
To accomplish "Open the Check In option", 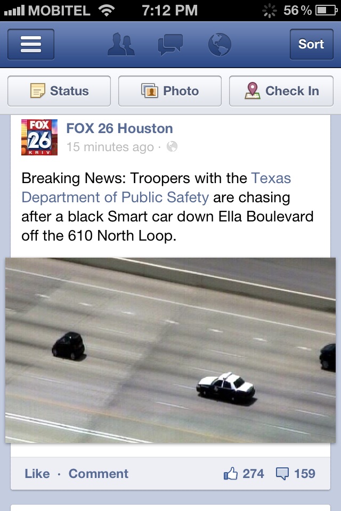I will pyautogui.click(x=281, y=91).
